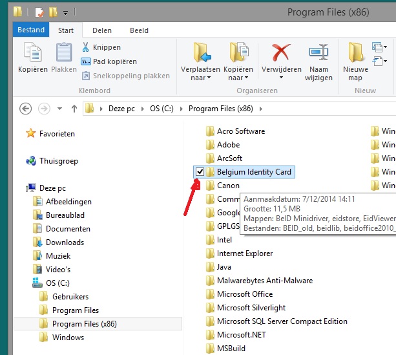
Task: Click the Kopiëren copy icon in ribbon
Action: pos(32,52)
